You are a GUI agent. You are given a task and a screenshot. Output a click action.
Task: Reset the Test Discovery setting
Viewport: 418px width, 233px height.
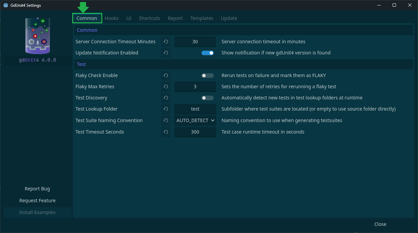click(x=166, y=98)
